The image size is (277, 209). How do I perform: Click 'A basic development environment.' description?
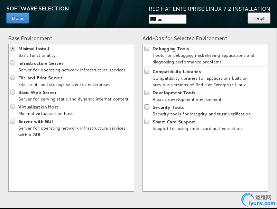188,99
